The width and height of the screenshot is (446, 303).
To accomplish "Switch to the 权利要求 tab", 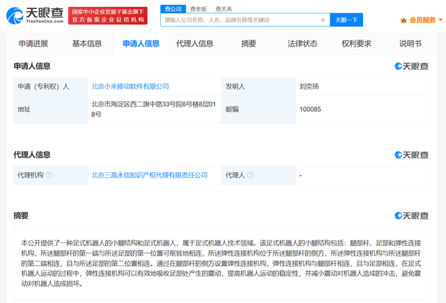I will [356, 44].
